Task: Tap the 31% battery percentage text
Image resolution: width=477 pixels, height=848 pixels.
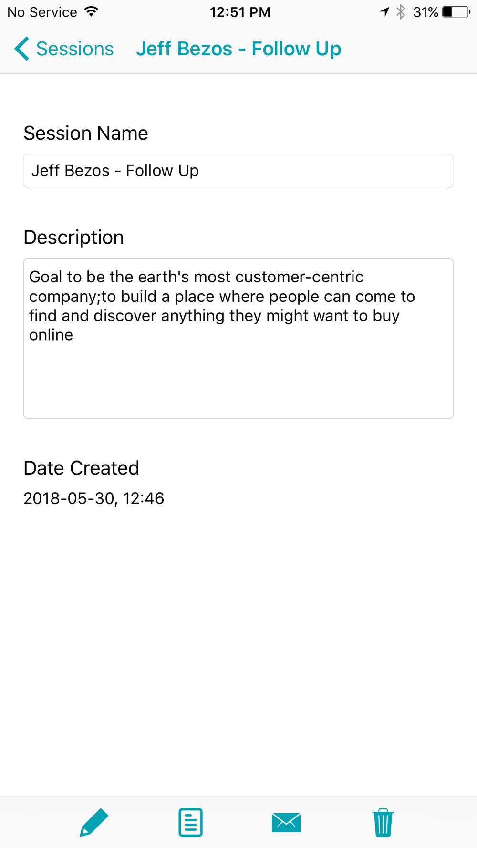Action: click(x=425, y=12)
